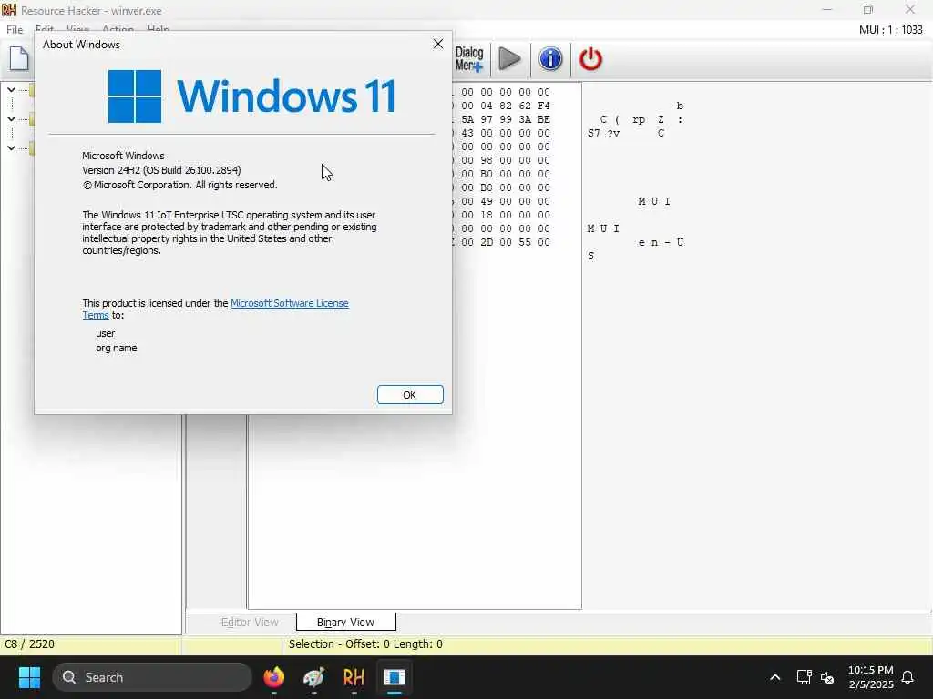933x699 pixels.
Task: Click 'MUI : 1 : 1033' label
Action: pos(891,30)
